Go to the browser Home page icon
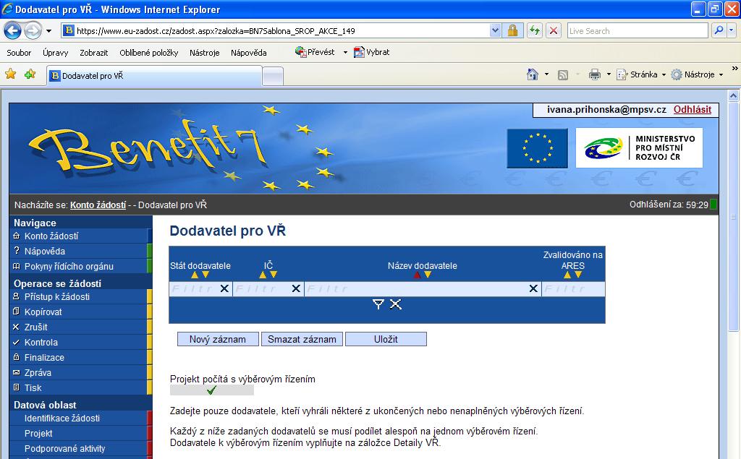 533,74
